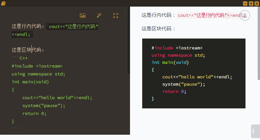This screenshot has height=140, width=260.
Task: Click the editor text '<<endl;`' on second line
Action: coord(22,34)
